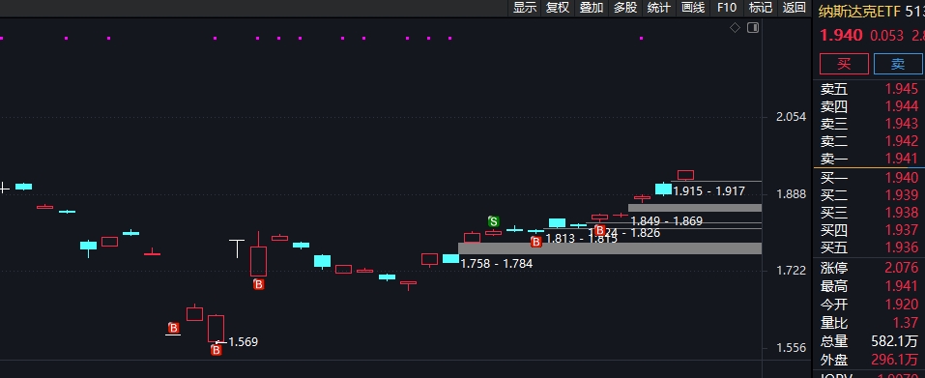Click the 1.888 price axis label
Viewport: 925px width, 378px height.
pyautogui.click(x=791, y=194)
